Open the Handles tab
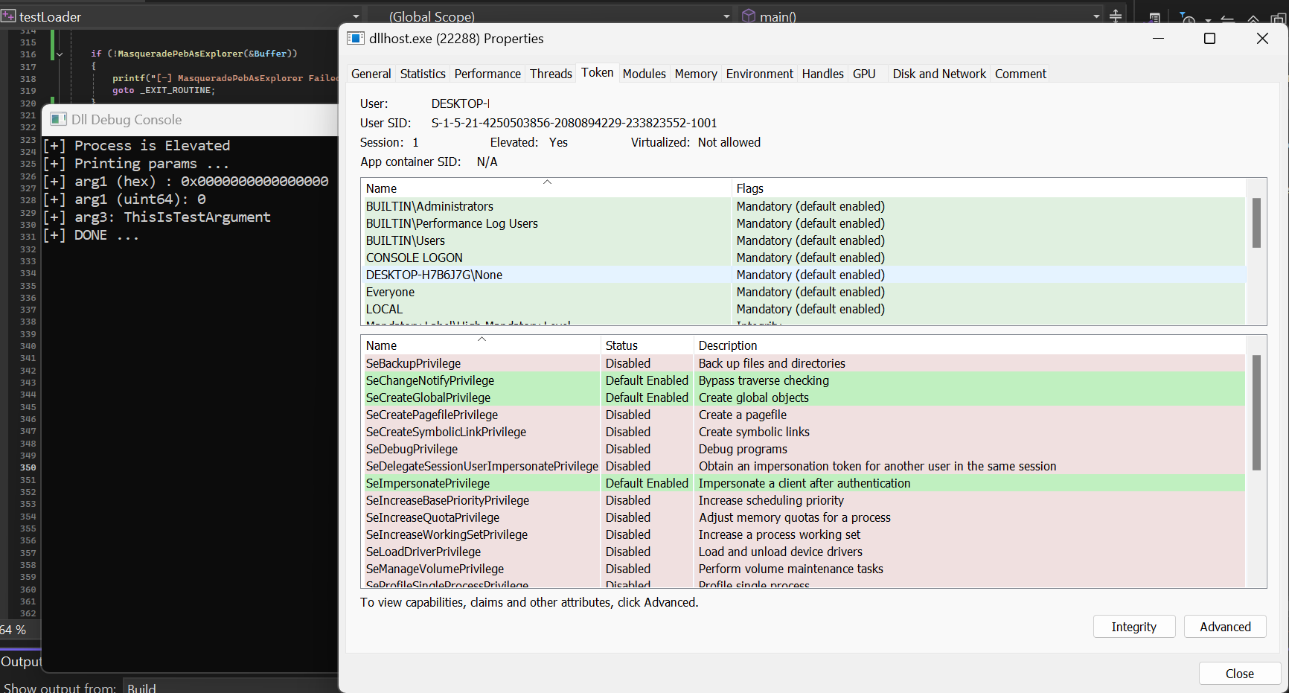Image resolution: width=1289 pixels, height=693 pixels. (x=822, y=74)
